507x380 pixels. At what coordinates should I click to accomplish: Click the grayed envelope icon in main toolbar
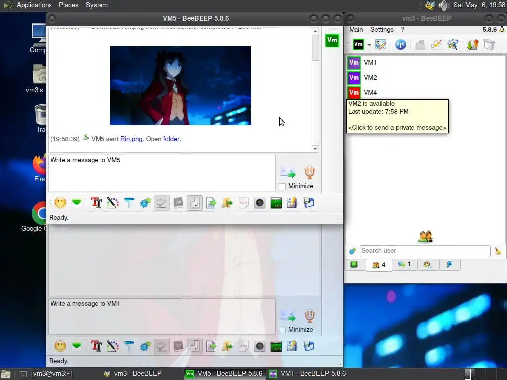pos(420,45)
